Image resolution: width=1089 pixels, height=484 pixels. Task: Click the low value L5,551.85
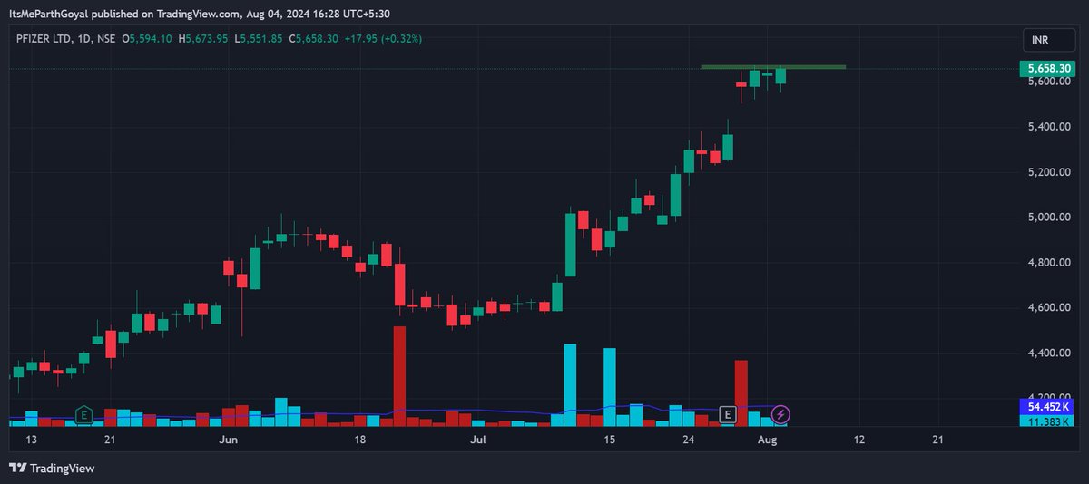[x=258, y=39]
